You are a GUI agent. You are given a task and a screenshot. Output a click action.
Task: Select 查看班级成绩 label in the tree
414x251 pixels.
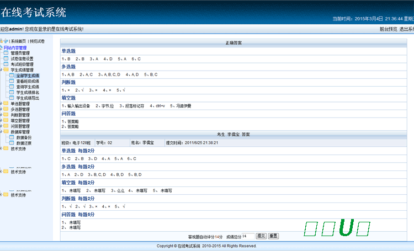[x=28, y=81]
